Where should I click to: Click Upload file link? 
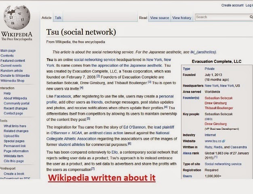point(11,136)
